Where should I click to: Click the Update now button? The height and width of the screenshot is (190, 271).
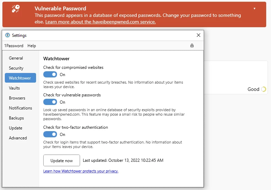pyautogui.click(x=61, y=160)
